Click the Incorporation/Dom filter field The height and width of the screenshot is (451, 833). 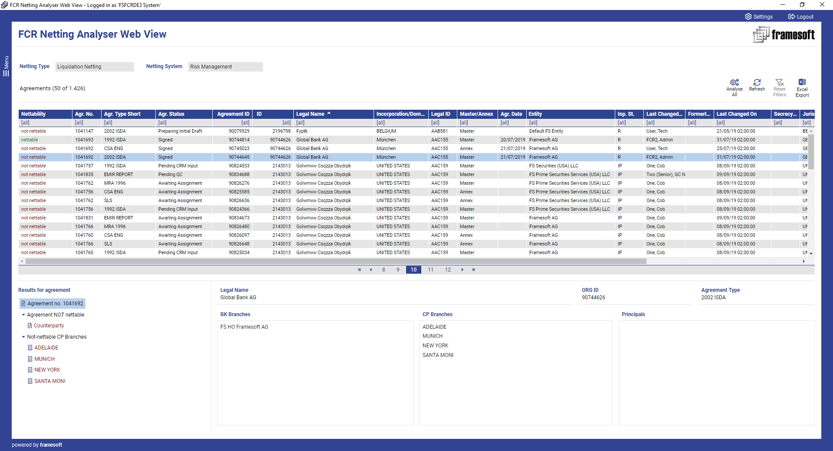(x=400, y=123)
